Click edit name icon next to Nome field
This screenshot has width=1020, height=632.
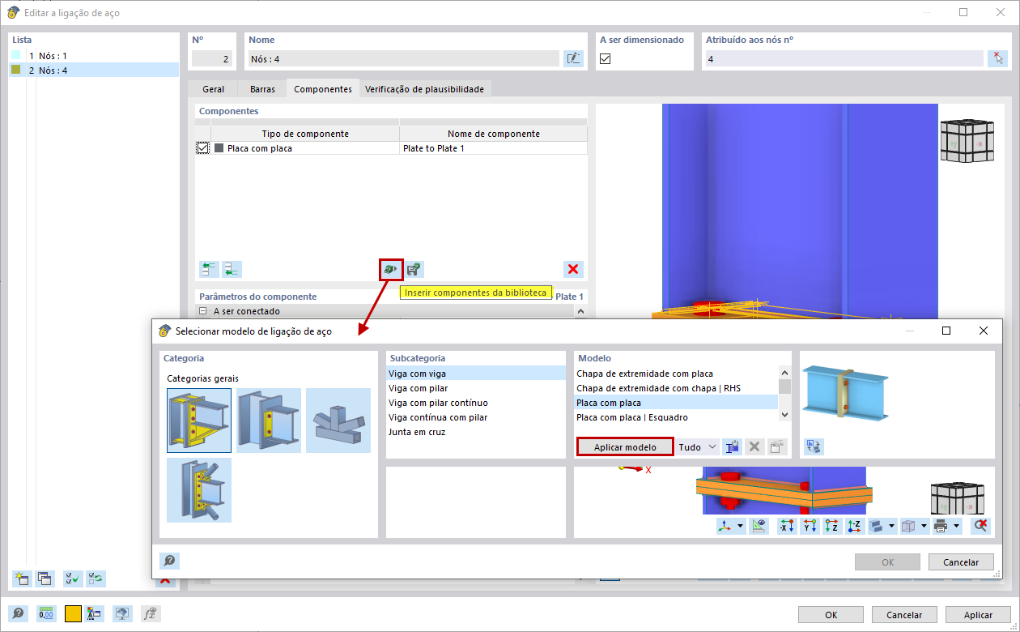[573, 58]
